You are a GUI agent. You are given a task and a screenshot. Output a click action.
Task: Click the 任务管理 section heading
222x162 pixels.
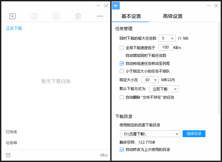click(124, 29)
